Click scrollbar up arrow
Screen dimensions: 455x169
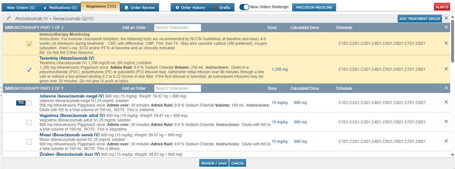click(453, 17)
